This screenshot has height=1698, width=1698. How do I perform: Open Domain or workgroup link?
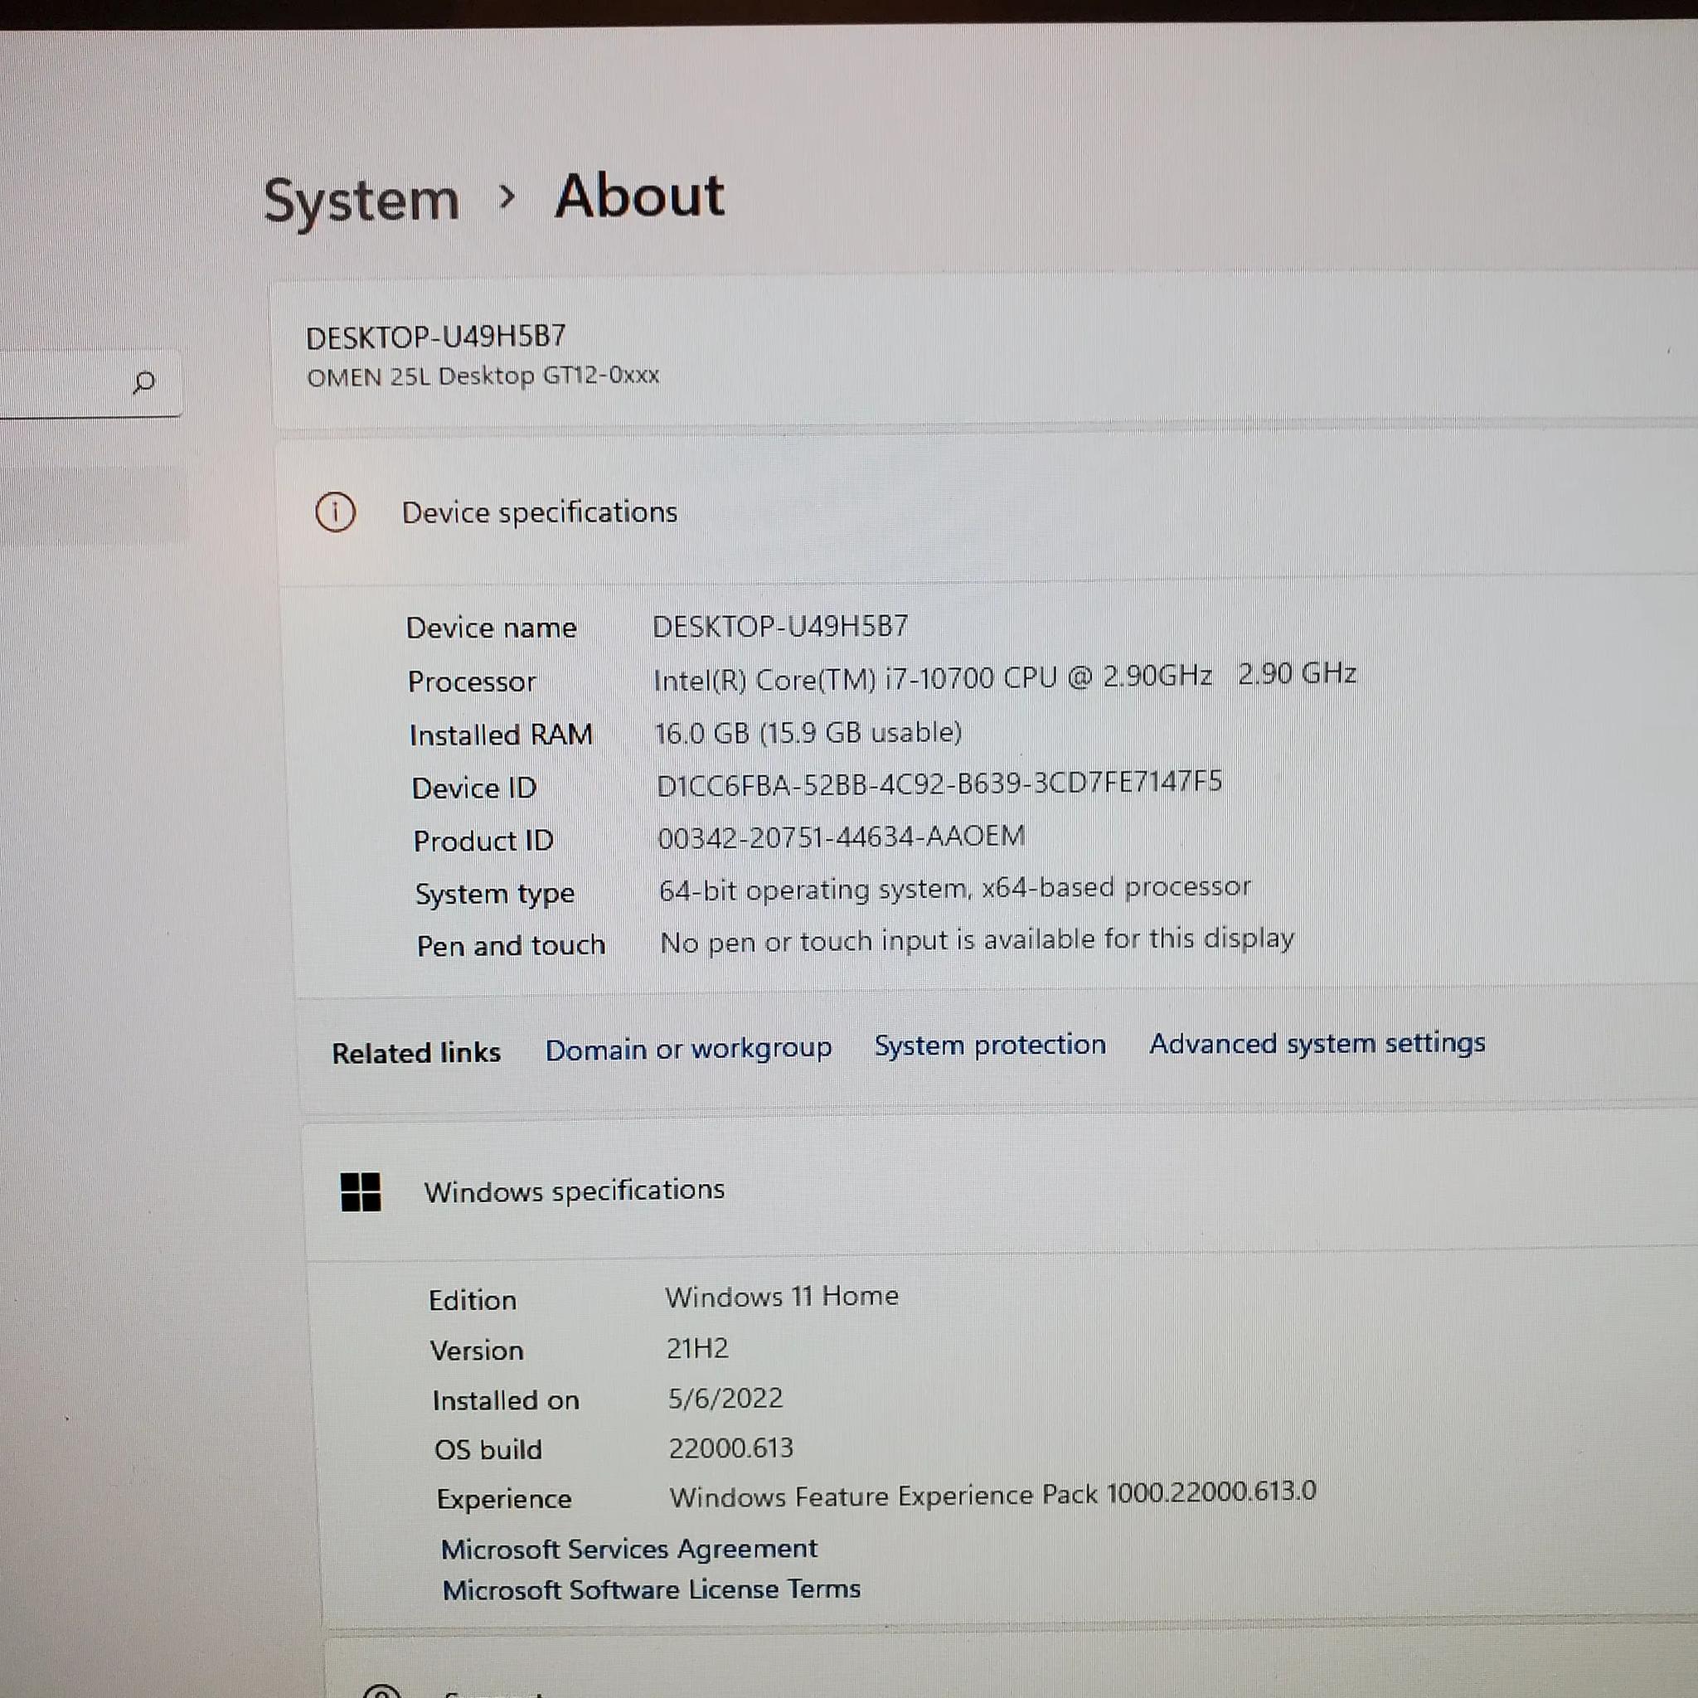[x=688, y=1050]
